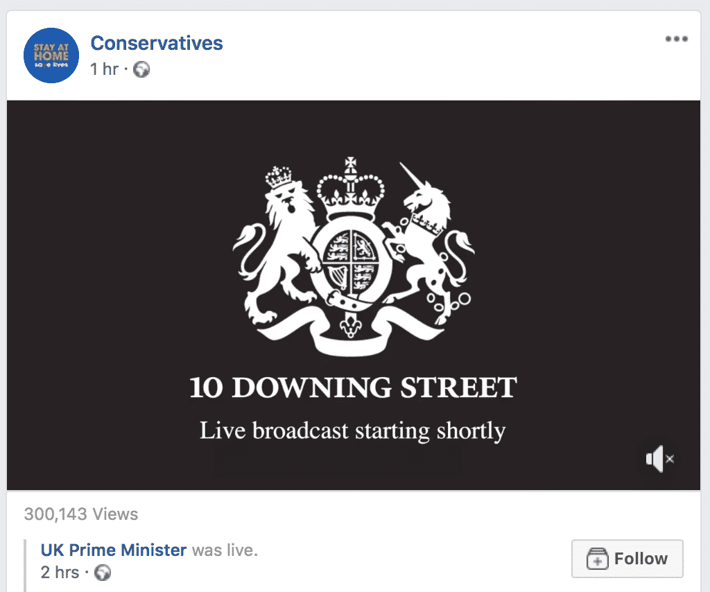Image resolution: width=710 pixels, height=592 pixels.
Task: Click the plus icon inside the Follow button
Action: click(x=597, y=559)
